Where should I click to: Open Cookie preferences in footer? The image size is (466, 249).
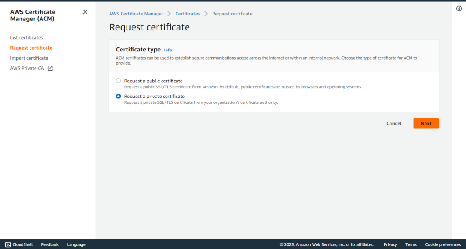pos(443,244)
